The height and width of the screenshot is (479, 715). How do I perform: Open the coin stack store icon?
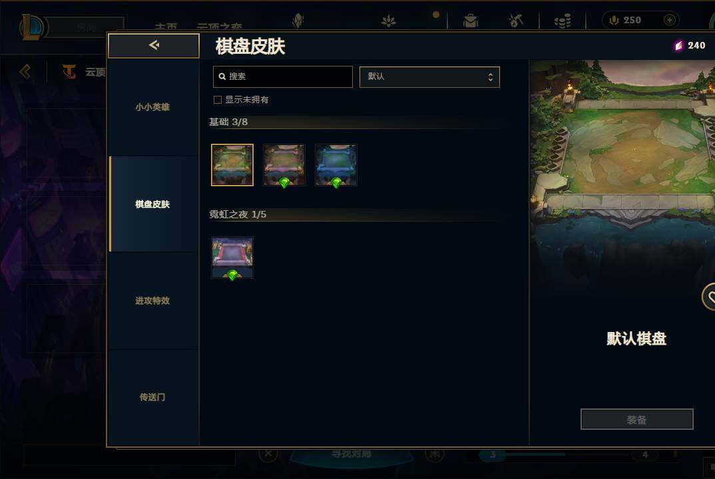[563, 21]
